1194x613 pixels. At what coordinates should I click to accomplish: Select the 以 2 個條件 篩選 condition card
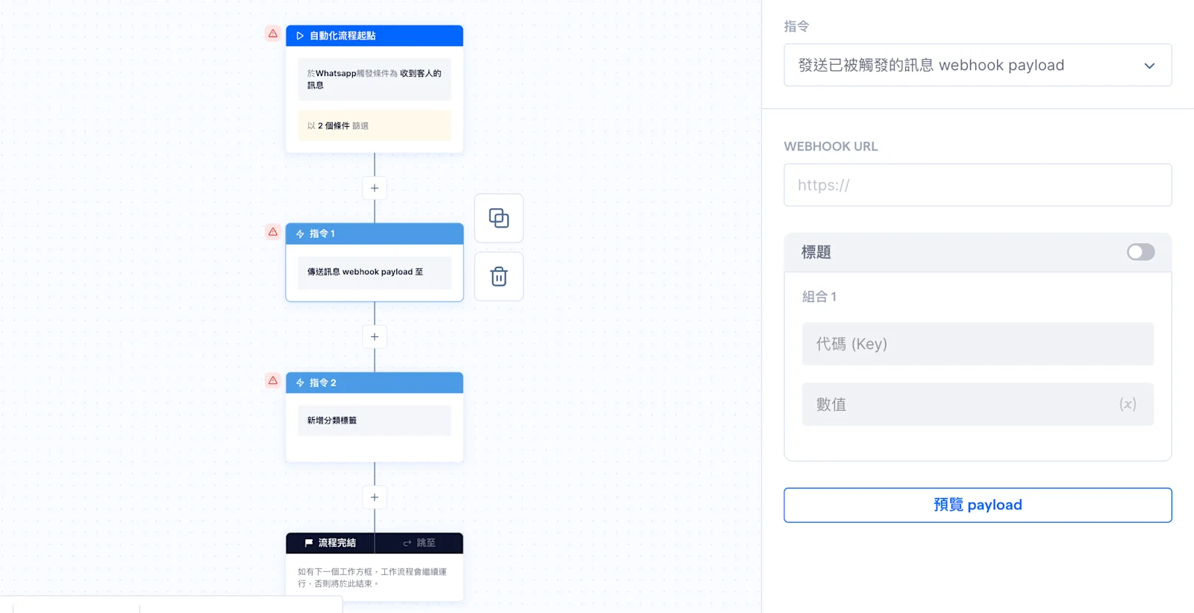(374, 125)
